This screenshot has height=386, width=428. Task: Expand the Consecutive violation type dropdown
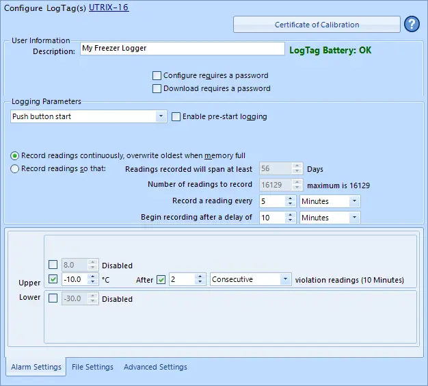285,279
